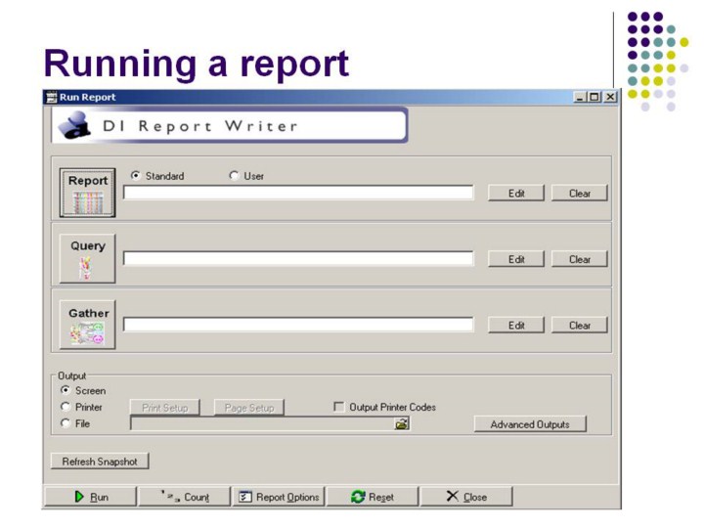Set output to Printer
Screen dimensions: 704x528
pyautogui.click(x=66, y=407)
